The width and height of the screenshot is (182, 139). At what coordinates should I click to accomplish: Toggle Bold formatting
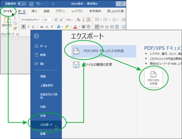[23, 27]
